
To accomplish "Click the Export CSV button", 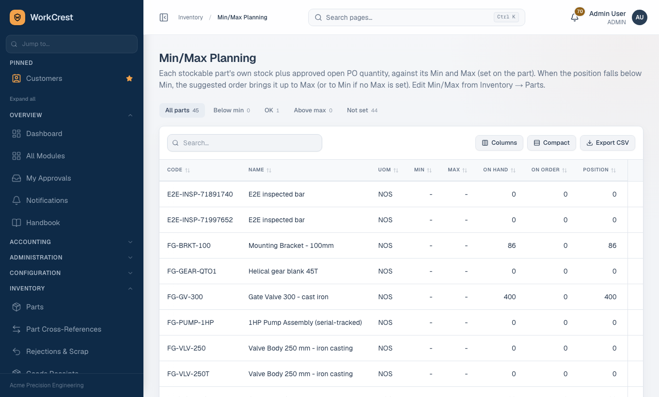I will (x=608, y=143).
